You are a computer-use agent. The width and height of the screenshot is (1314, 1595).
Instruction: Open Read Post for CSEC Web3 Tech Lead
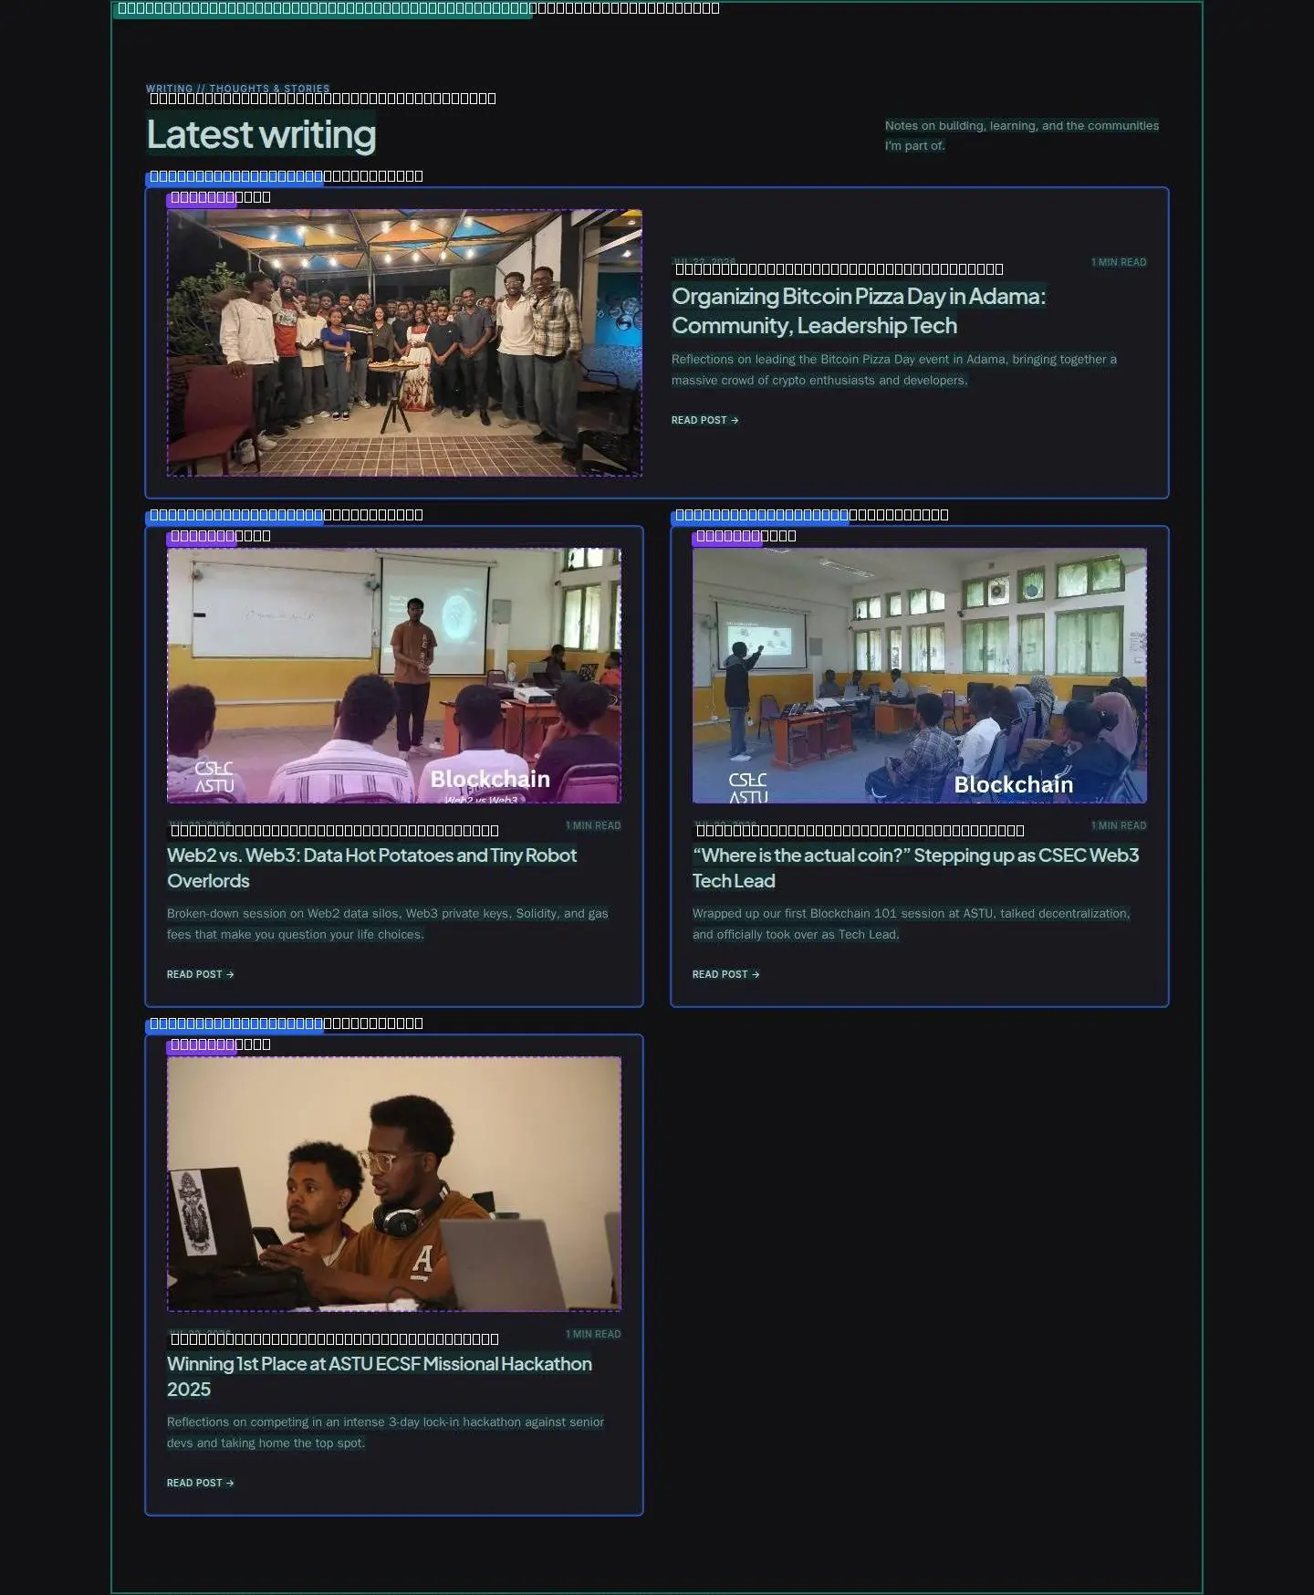click(x=726, y=974)
